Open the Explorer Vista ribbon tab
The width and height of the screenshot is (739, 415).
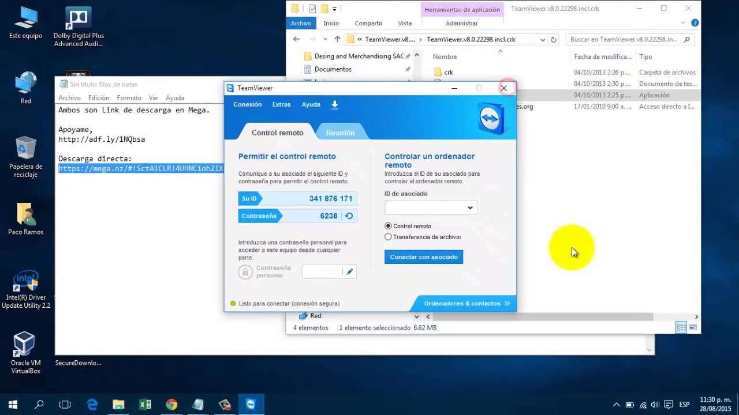(x=405, y=23)
